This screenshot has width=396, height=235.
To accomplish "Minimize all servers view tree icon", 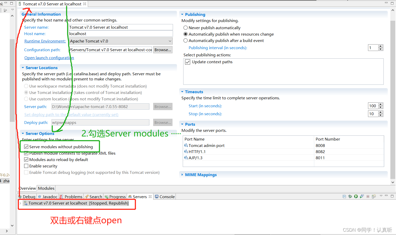I will (344, 197).
